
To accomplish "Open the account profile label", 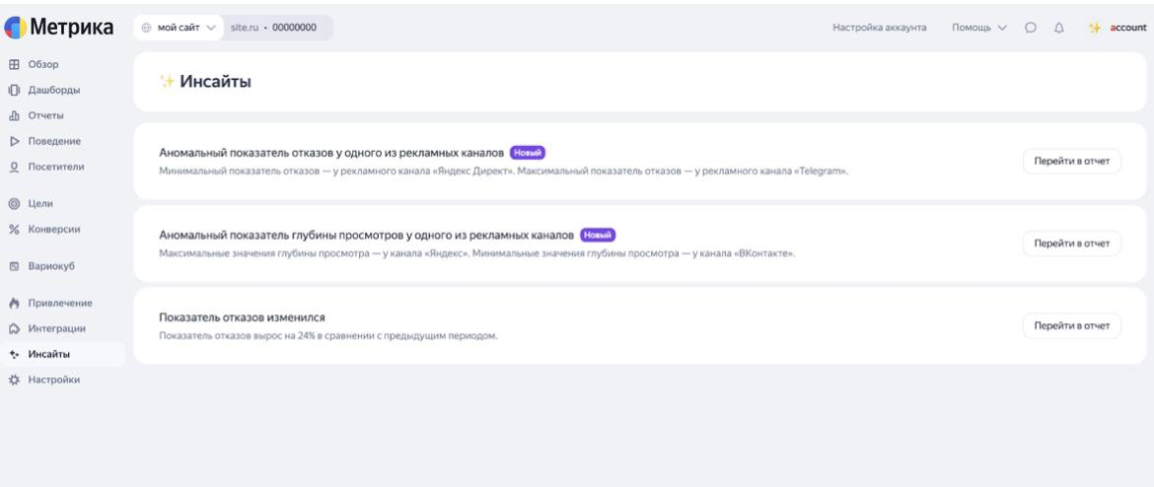I will pos(1127,28).
